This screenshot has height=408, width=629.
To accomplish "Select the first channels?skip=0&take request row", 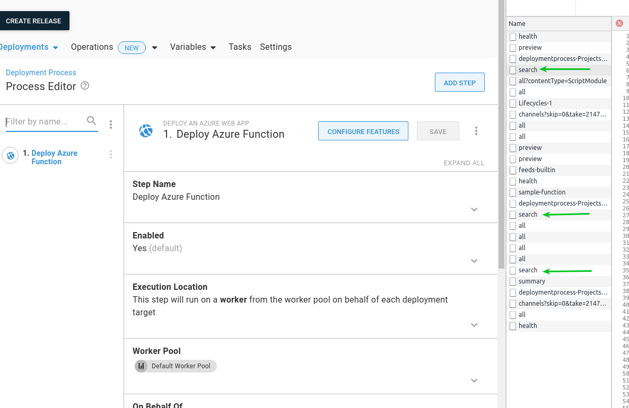I will point(558,114).
